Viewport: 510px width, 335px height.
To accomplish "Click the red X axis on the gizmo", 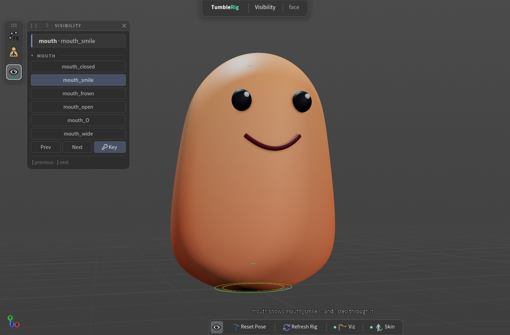I will click(x=17, y=325).
